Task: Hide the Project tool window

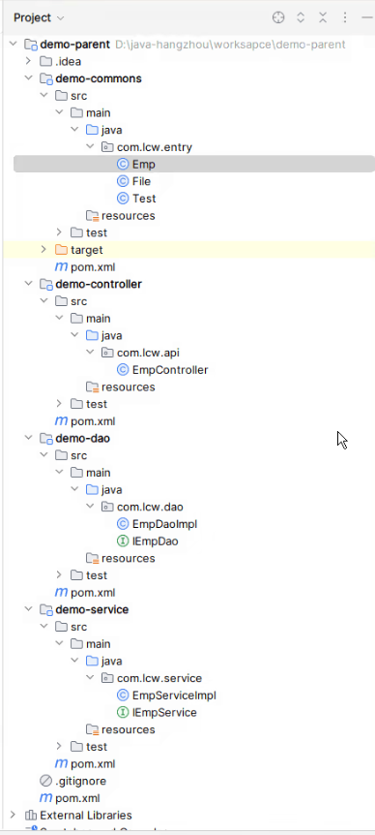Action: (x=367, y=17)
